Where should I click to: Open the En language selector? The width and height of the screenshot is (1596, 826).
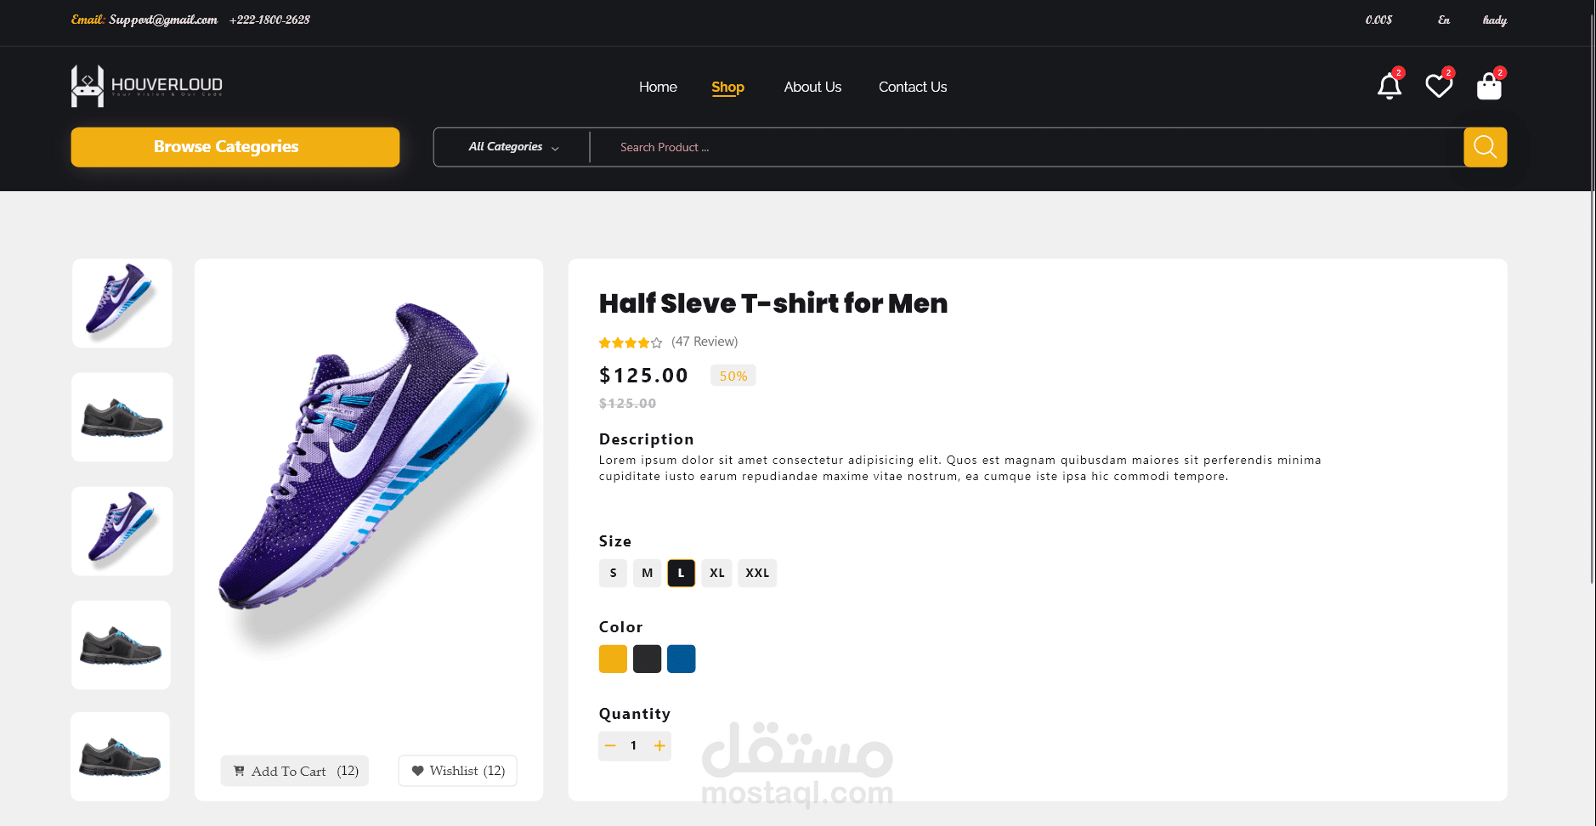(1444, 20)
